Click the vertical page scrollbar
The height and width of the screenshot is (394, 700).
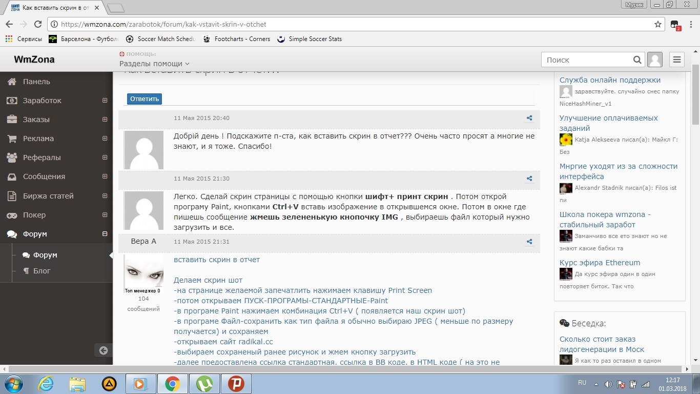pyautogui.click(x=695, y=95)
